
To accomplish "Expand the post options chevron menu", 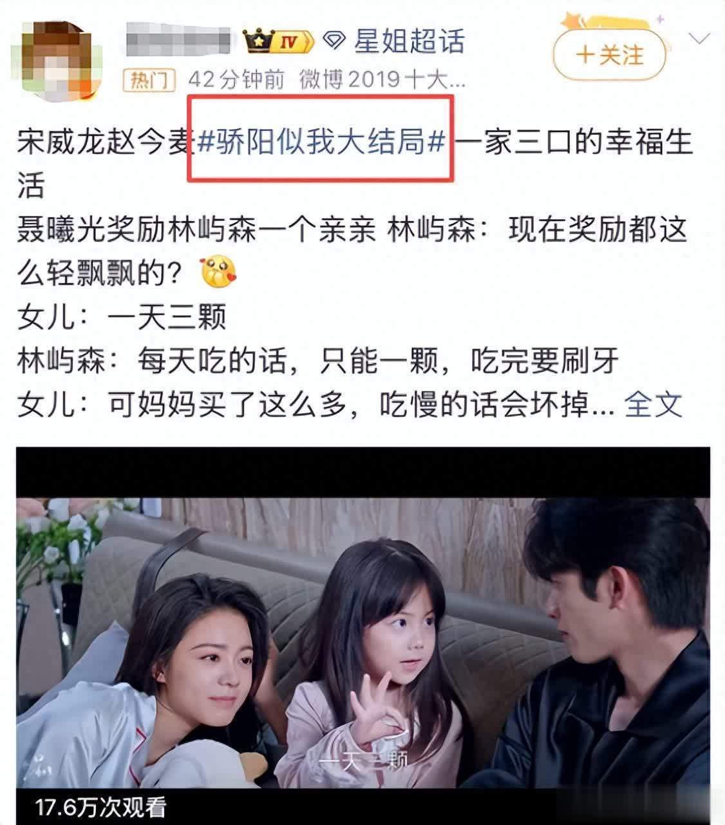I will (x=698, y=39).
